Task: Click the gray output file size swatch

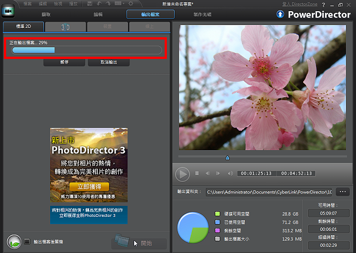Action: [x=217, y=239]
